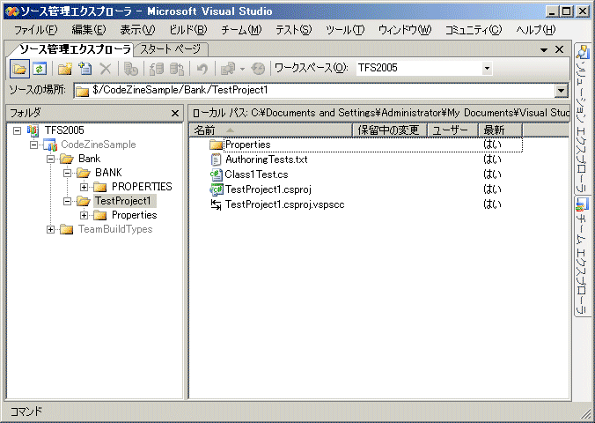Screen dimensions: 595x423
Task: Close the フォルダ pane
Action: click(175, 114)
